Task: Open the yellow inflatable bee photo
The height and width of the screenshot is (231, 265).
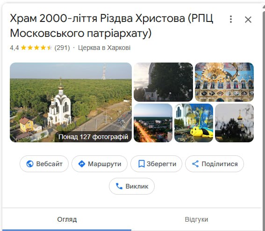Action: tap(193, 123)
